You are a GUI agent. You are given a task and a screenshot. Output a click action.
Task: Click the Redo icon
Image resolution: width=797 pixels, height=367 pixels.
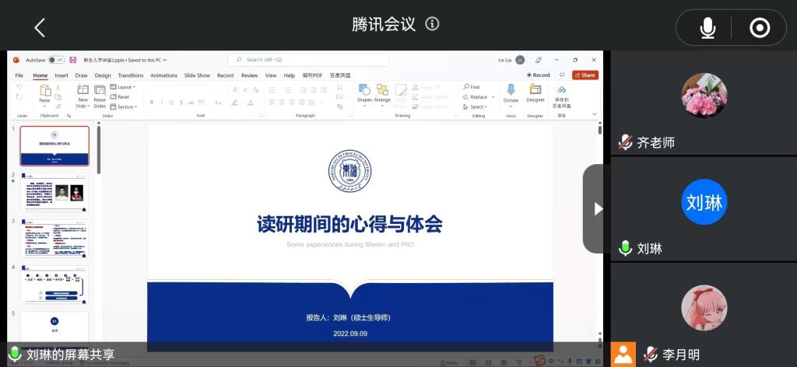pos(19,97)
